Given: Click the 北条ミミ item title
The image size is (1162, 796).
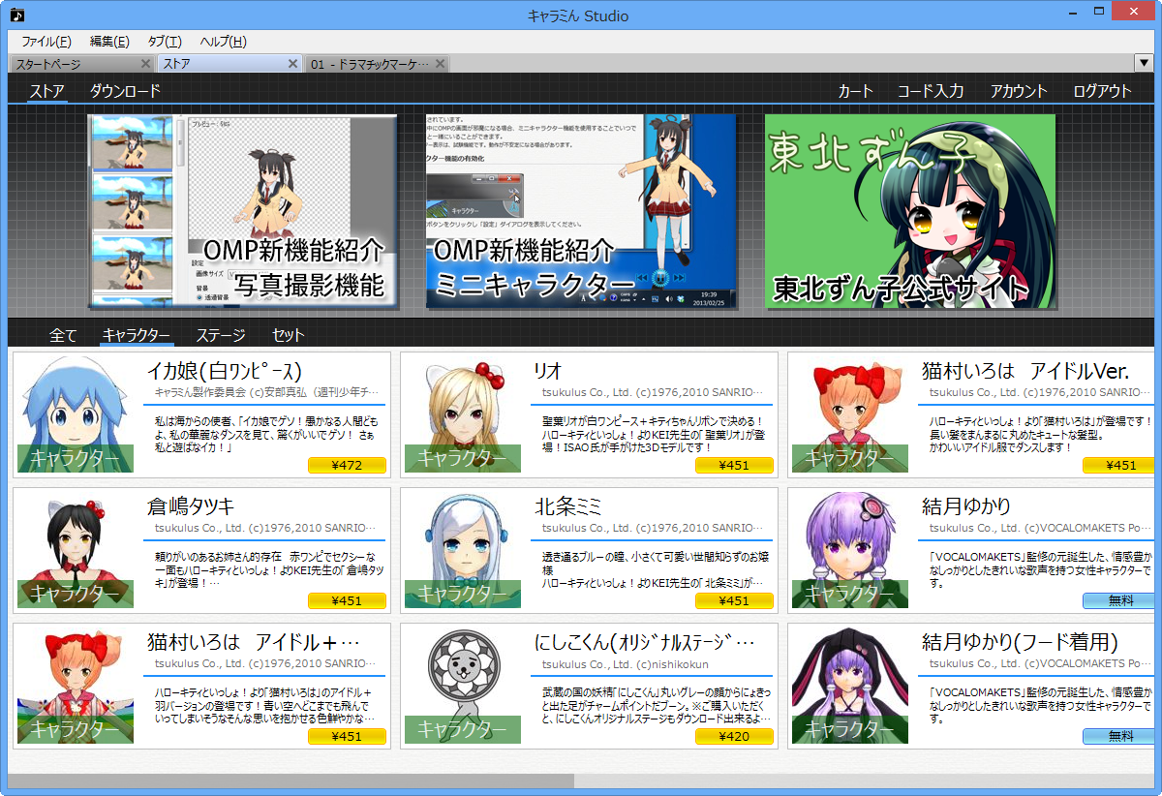Looking at the screenshot, I should pyautogui.click(x=568, y=506).
